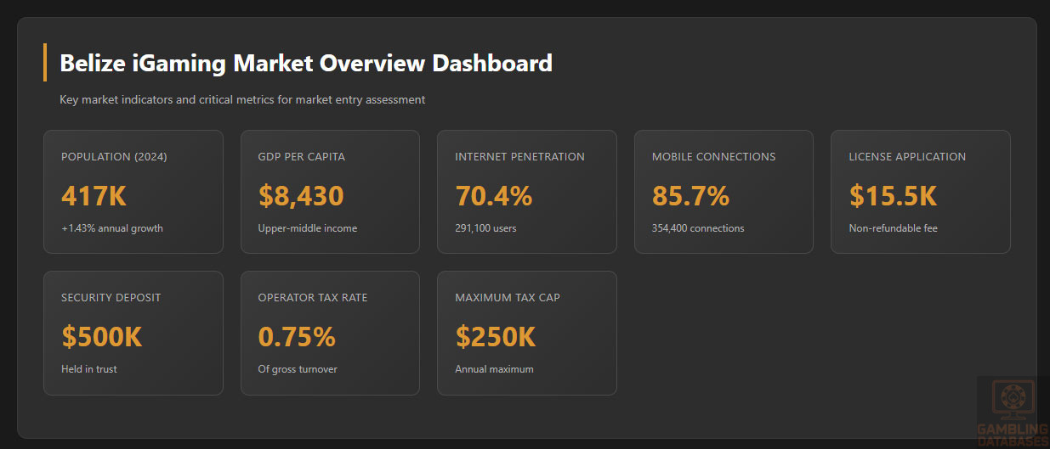Screen dimensions: 1050x449
Task: Click the orange accent bar beside title
Action: coord(44,62)
